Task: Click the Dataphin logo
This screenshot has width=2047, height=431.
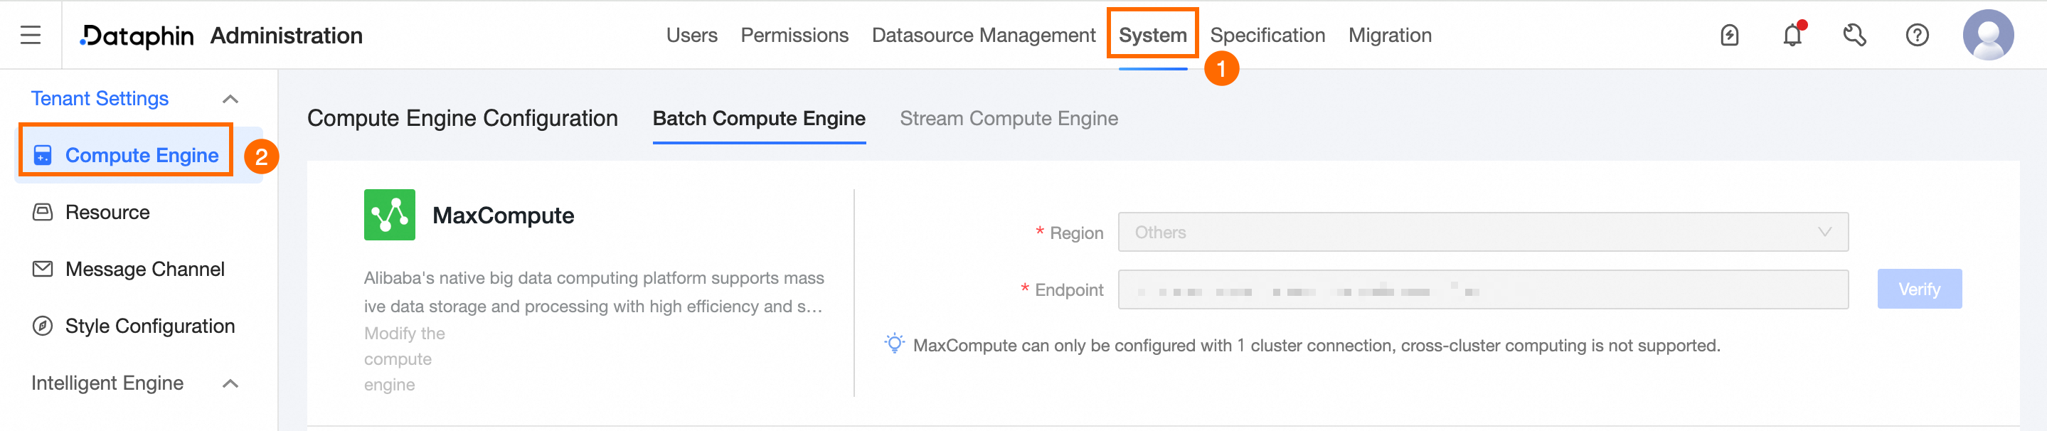Action: tap(137, 35)
